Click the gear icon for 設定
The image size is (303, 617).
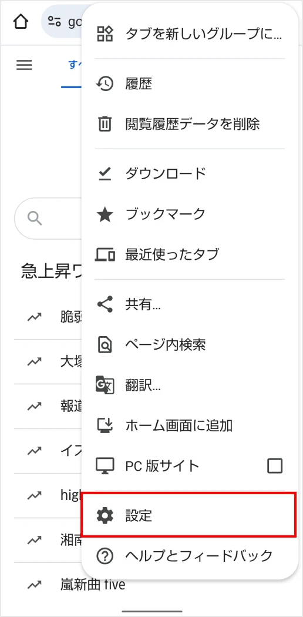point(105,515)
